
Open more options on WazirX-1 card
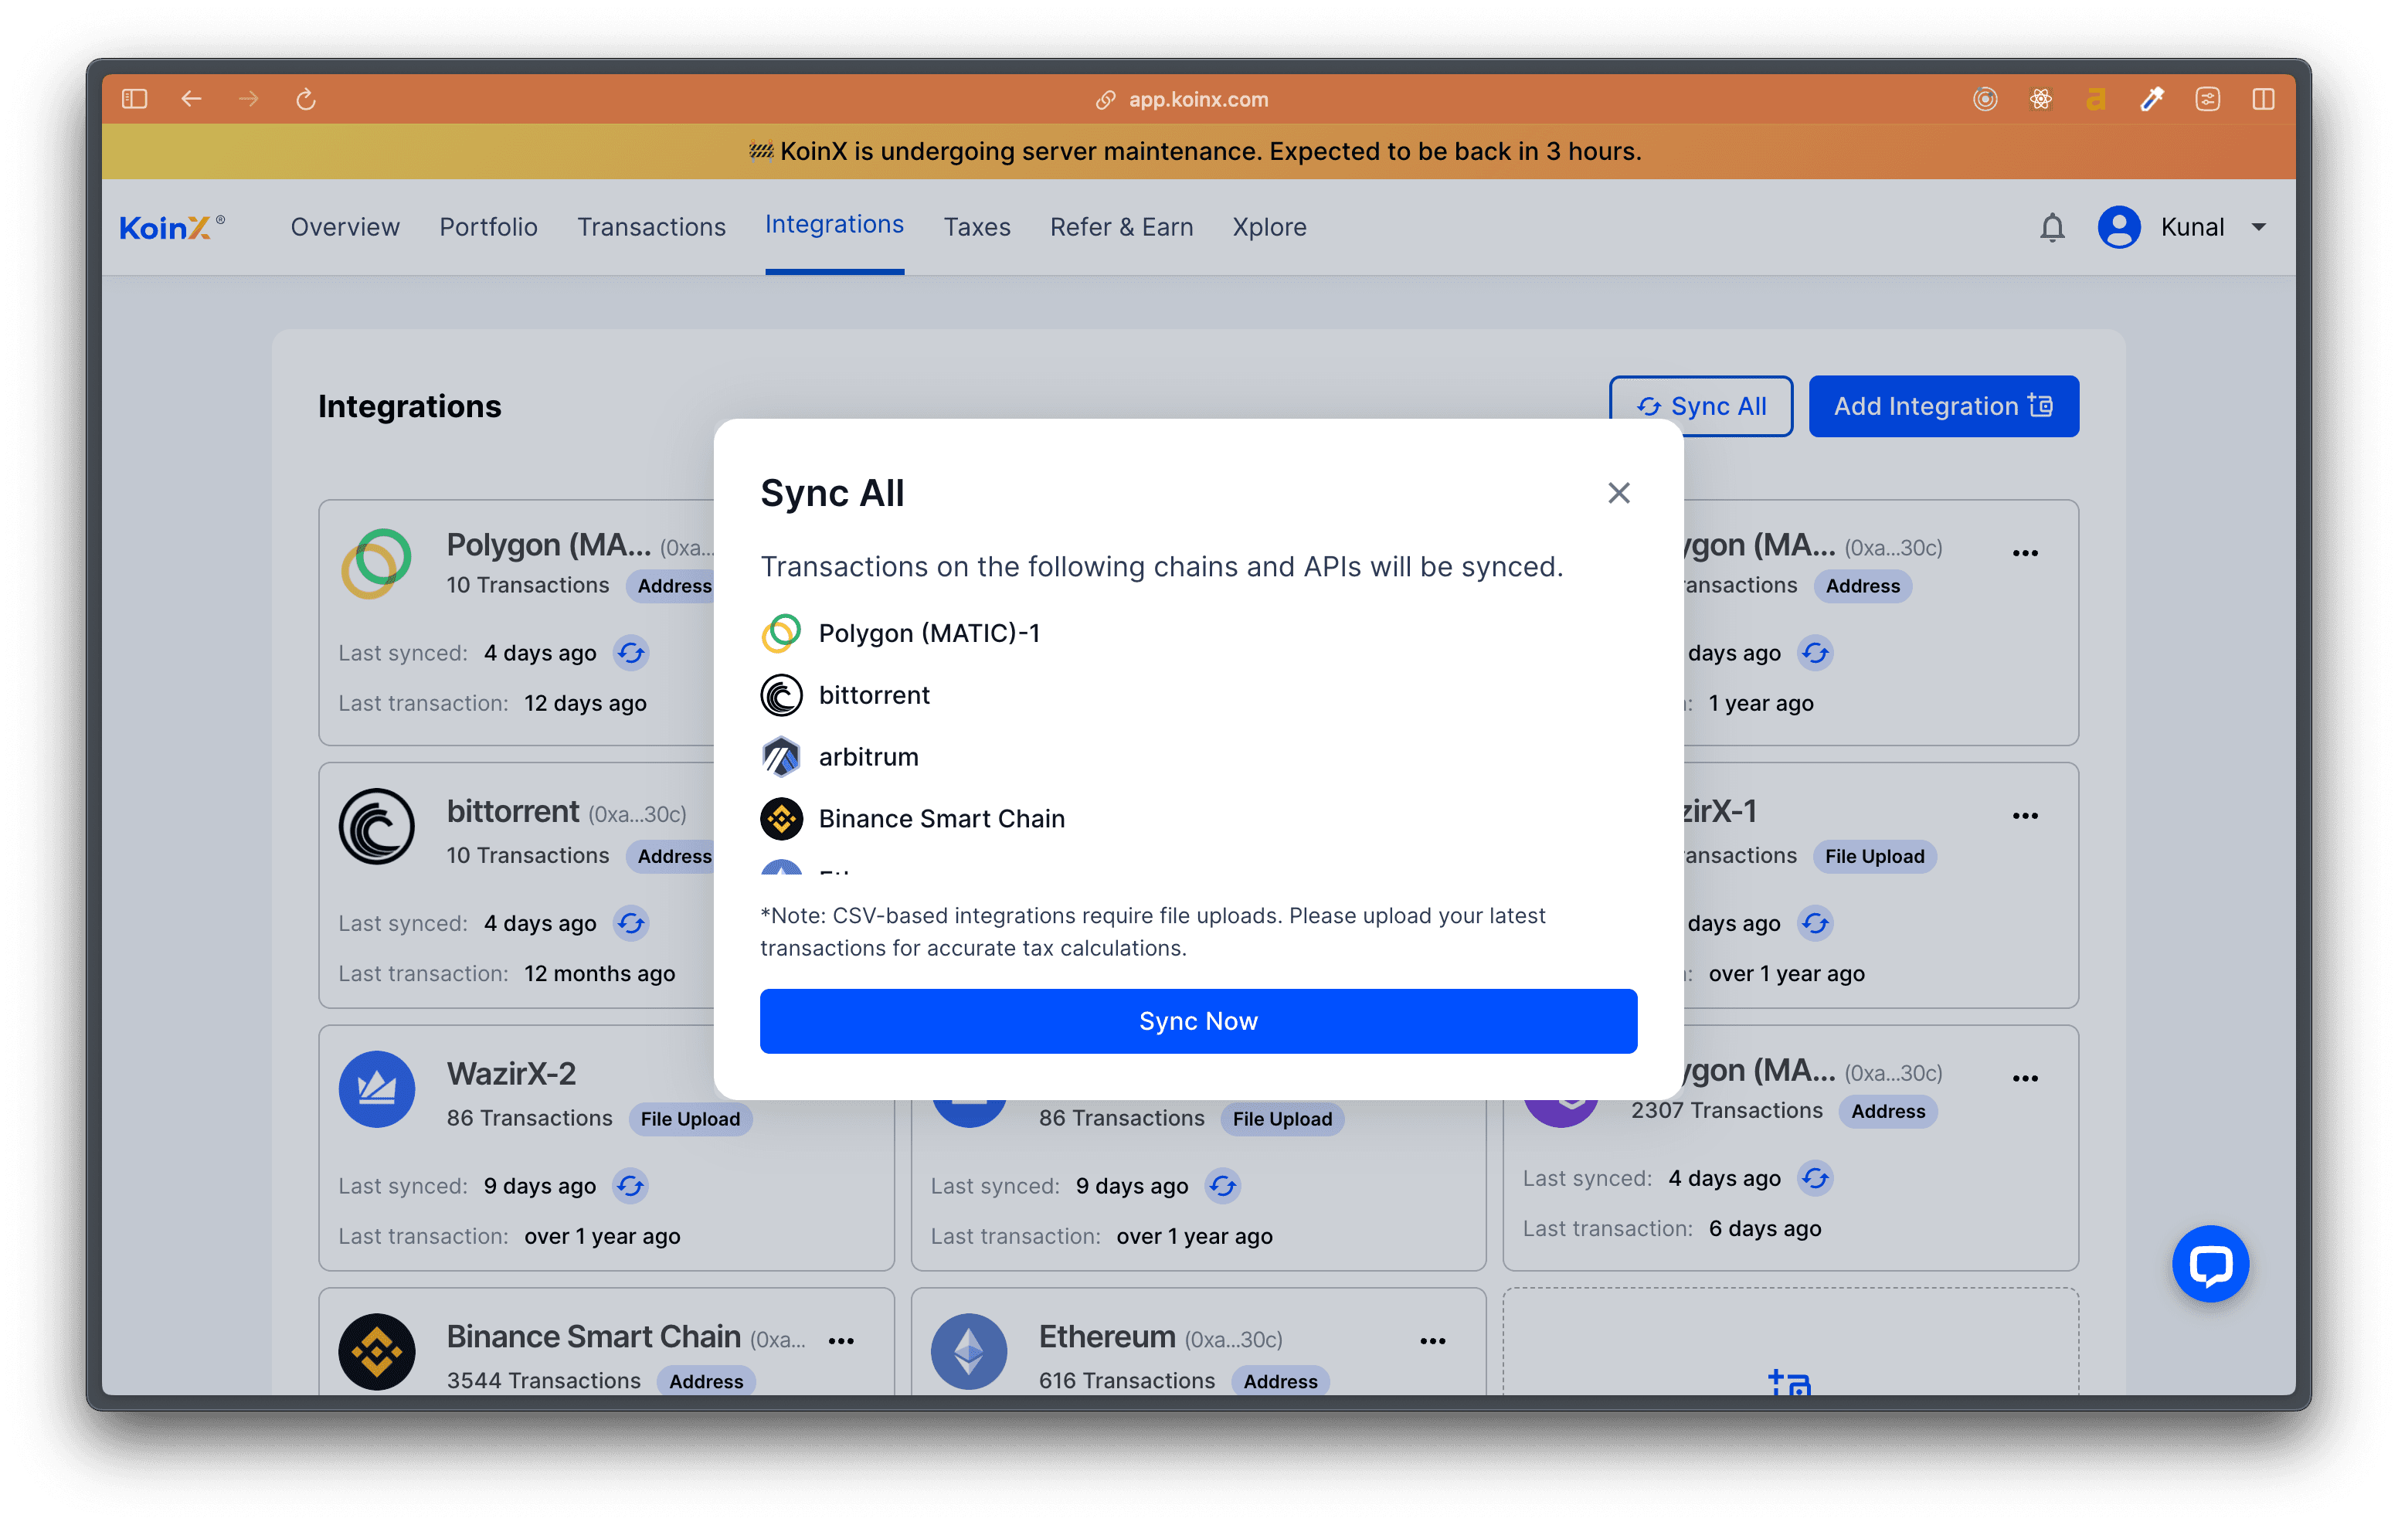(2025, 816)
